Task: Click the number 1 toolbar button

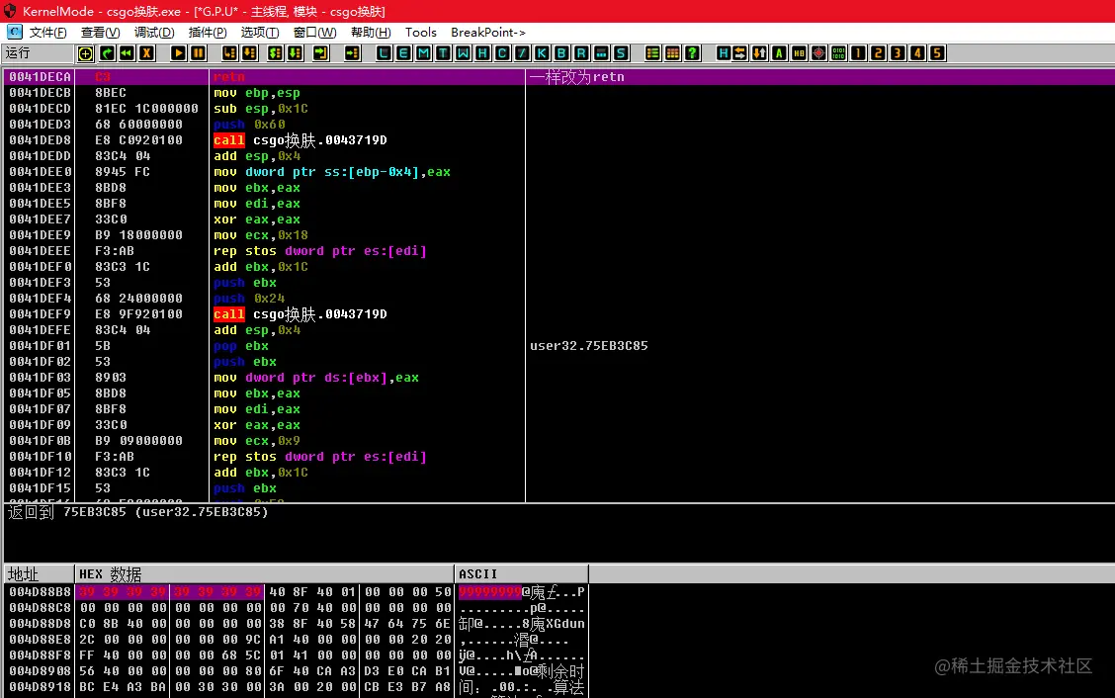Action: point(858,53)
